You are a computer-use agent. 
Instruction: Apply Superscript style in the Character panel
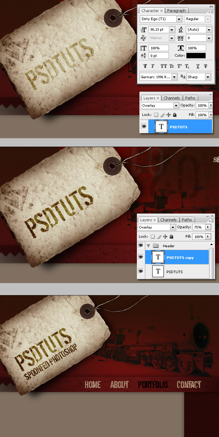[180, 66]
